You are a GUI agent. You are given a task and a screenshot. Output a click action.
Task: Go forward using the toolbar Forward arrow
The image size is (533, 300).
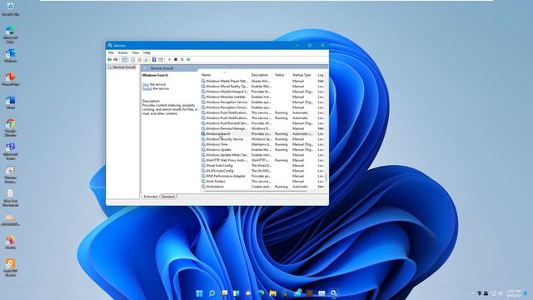[x=116, y=59]
